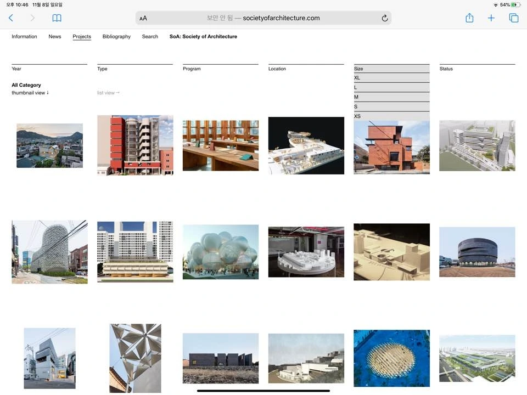Choose S in the Size filter
Viewport: 527px width, 395px height.
tap(391, 106)
